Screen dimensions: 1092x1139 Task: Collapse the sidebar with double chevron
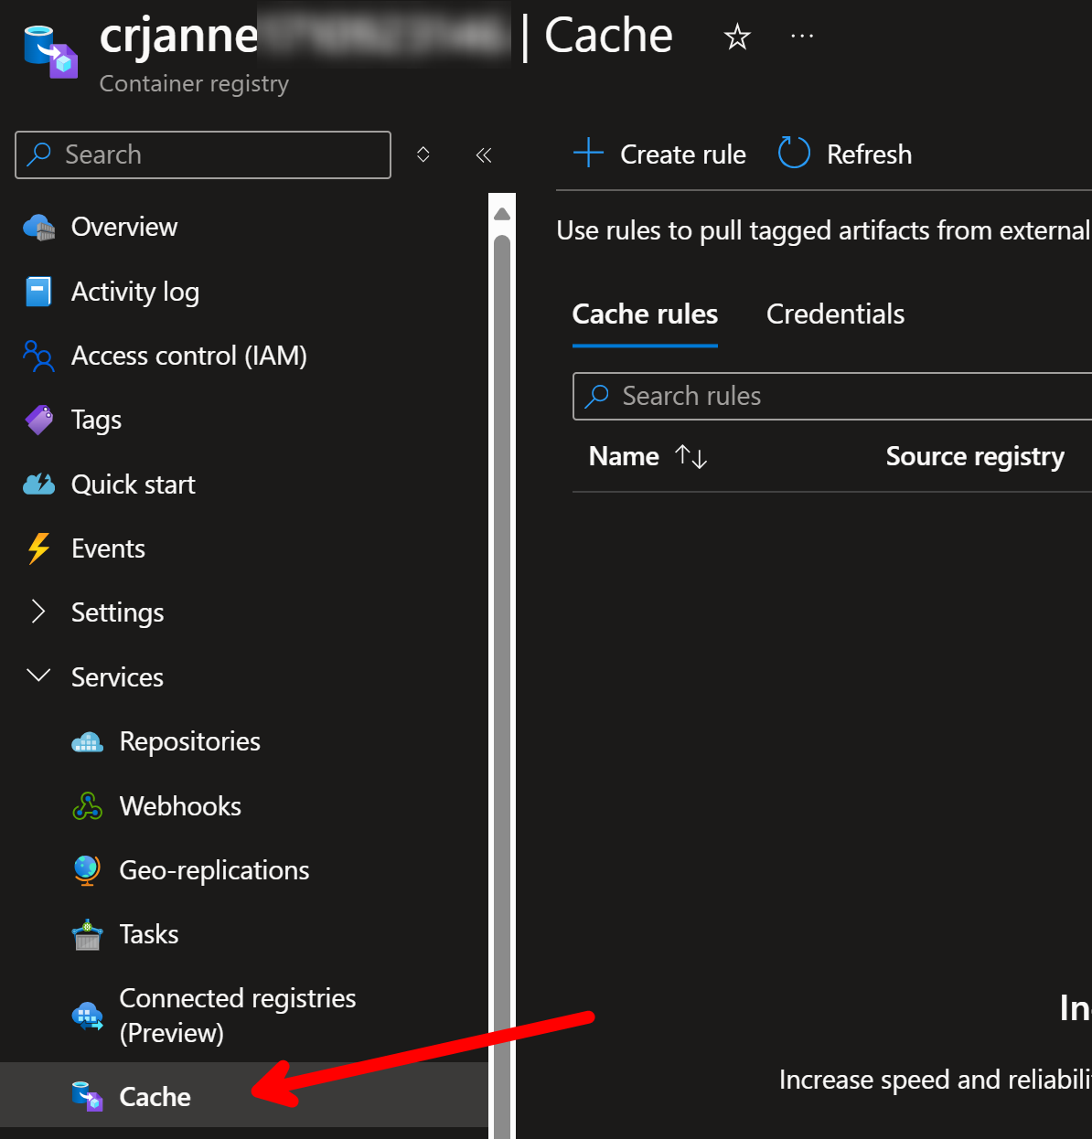[484, 155]
